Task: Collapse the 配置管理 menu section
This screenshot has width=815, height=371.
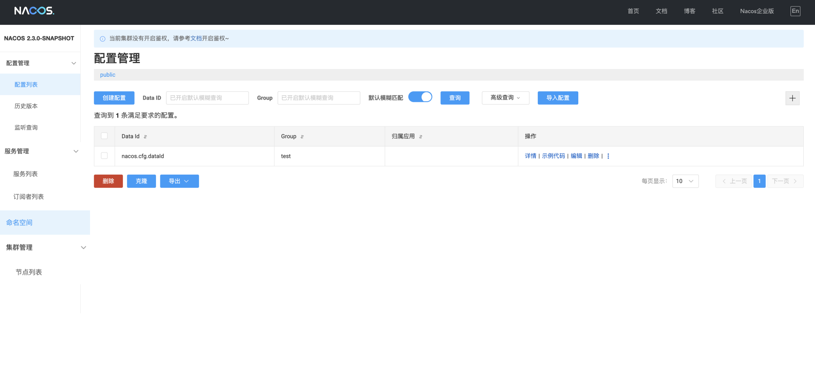Action: pyautogui.click(x=74, y=63)
